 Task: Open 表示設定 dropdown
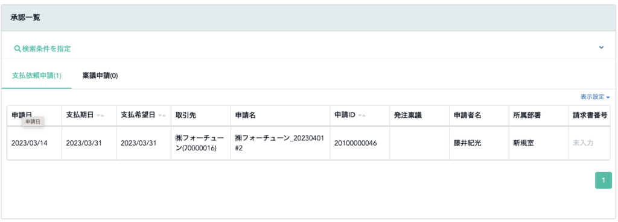tap(595, 97)
